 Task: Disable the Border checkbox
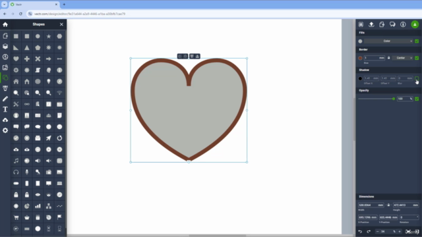(417, 58)
